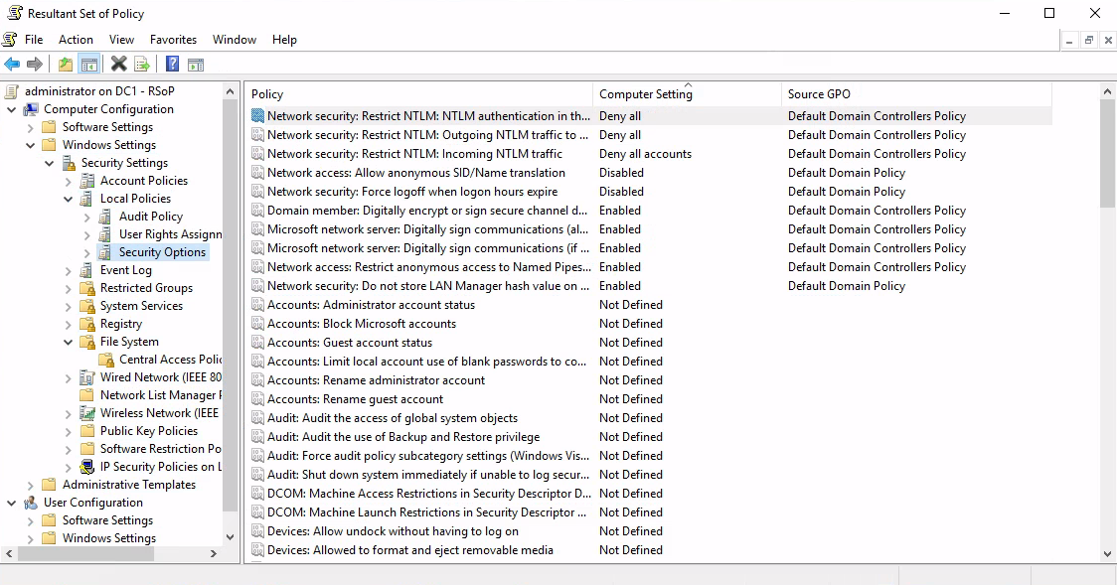Image resolution: width=1117 pixels, height=585 pixels.
Task: Collapse the User Configuration node
Action: (x=11, y=504)
